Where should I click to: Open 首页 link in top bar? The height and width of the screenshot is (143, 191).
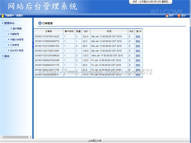coord(171,15)
